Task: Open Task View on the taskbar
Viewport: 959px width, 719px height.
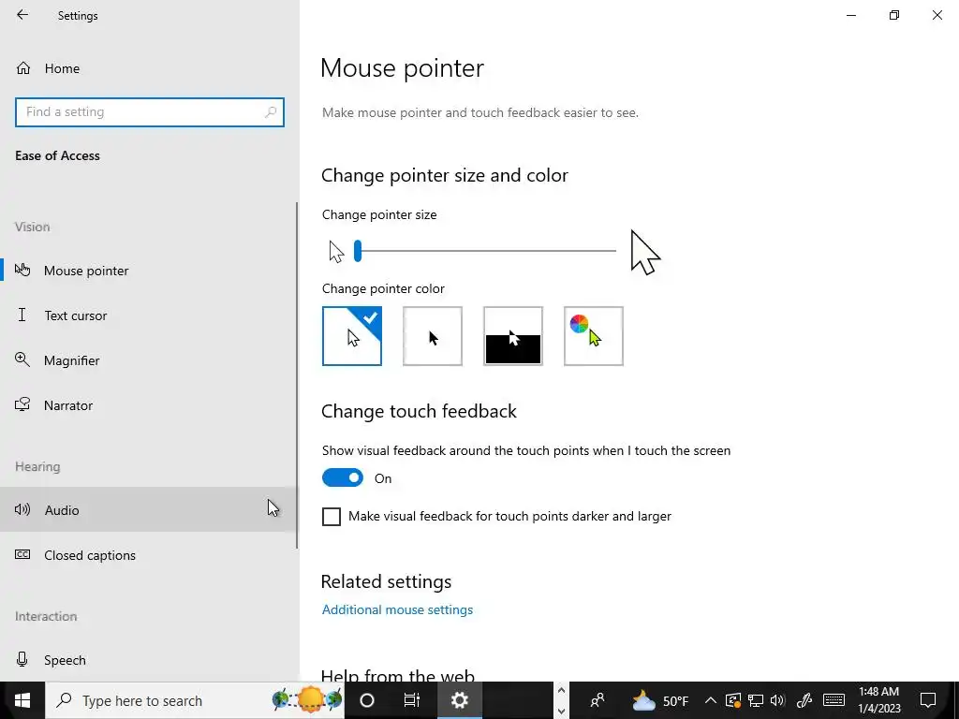Action: pyautogui.click(x=412, y=700)
